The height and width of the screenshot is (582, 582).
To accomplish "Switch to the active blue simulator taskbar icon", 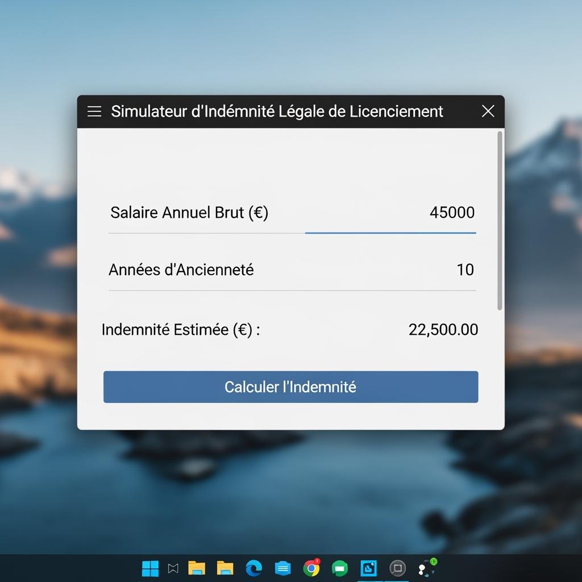I will (x=368, y=568).
